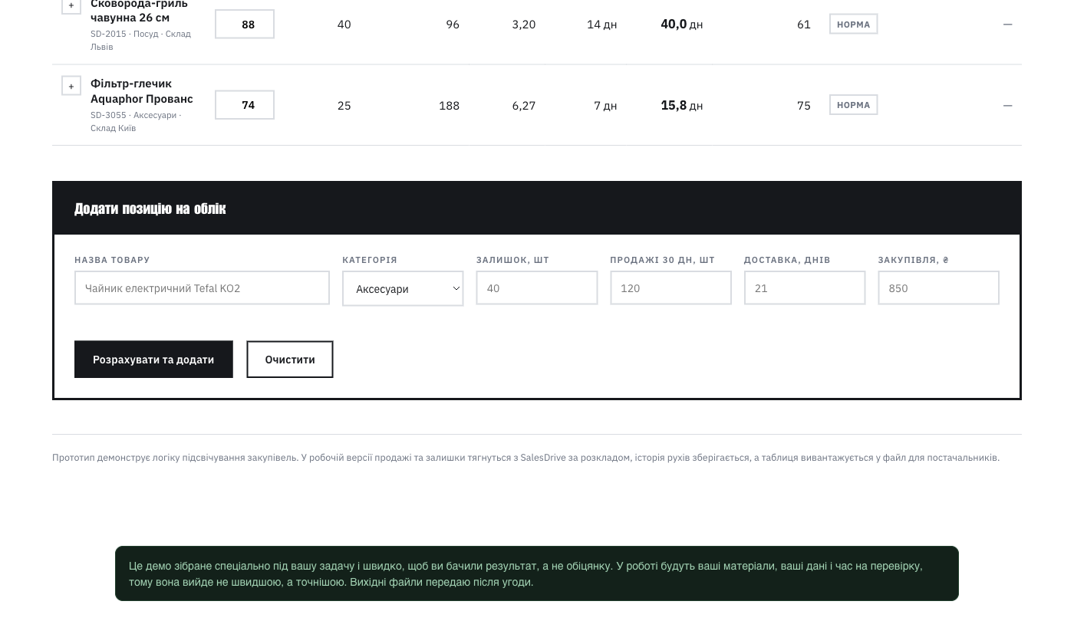Click the Очистити button
This screenshot has width=1074, height=621.
coord(290,360)
